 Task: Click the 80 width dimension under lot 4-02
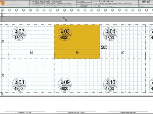pos(31,53)
